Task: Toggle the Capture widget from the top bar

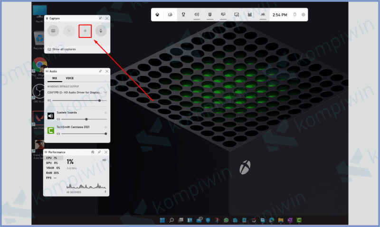Action: (210, 15)
